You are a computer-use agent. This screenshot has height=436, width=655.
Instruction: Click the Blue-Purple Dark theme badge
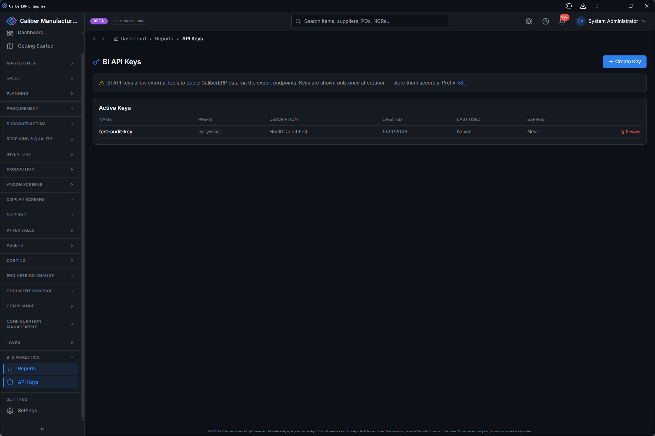[129, 21]
